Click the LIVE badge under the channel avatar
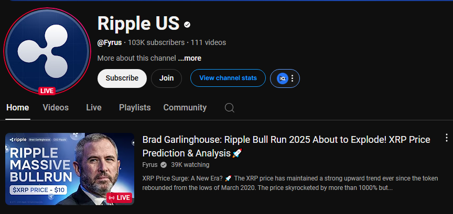The image size is (453, 214). 47,91
